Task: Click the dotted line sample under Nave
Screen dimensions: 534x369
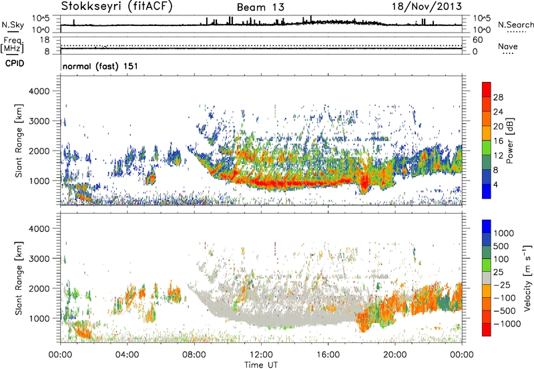Action: (x=509, y=53)
